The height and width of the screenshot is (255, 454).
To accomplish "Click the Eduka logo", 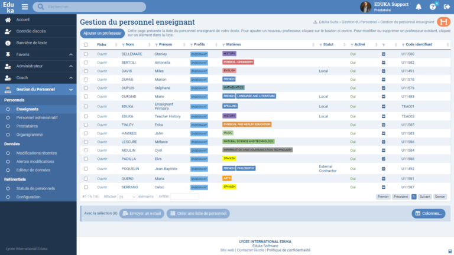I will pyautogui.click(x=8, y=7).
